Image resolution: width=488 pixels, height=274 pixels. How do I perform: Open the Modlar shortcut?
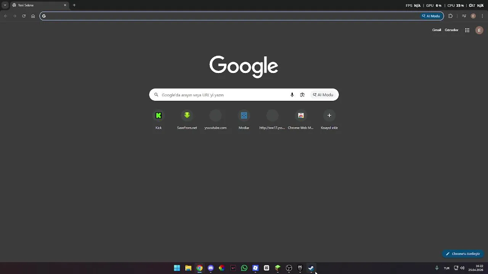pos(244,119)
